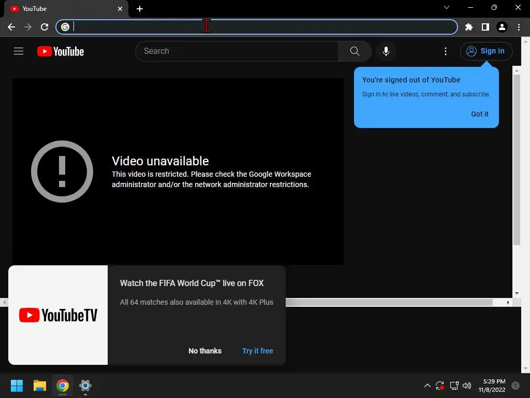Click the address bar field
Image resolution: width=530 pixels, height=398 pixels.
[257, 27]
